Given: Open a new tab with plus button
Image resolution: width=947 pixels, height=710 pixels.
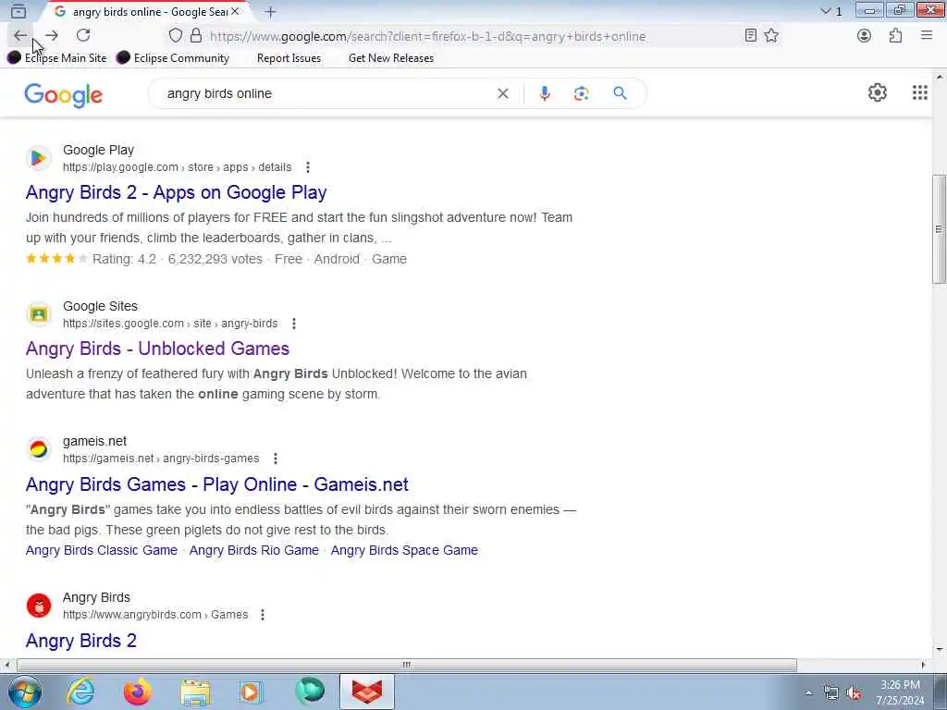Looking at the screenshot, I should pos(271,11).
